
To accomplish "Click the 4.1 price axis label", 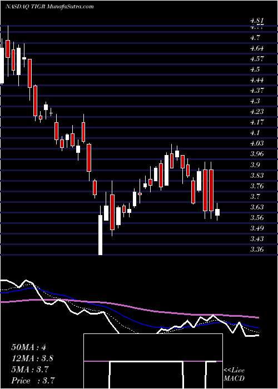I will [255, 133].
